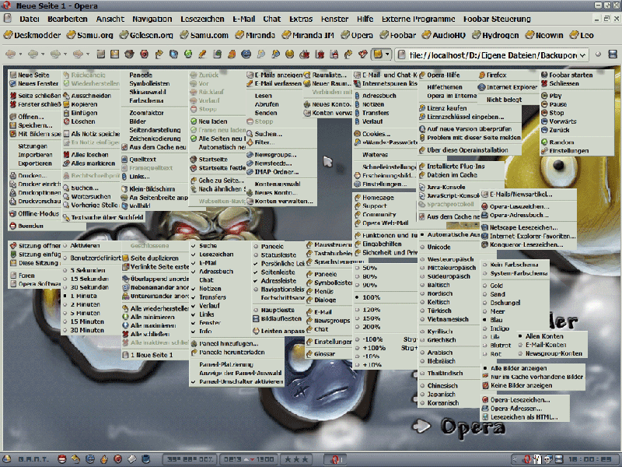Toggle the 'Transfers' panel checkmark

click(208, 297)
